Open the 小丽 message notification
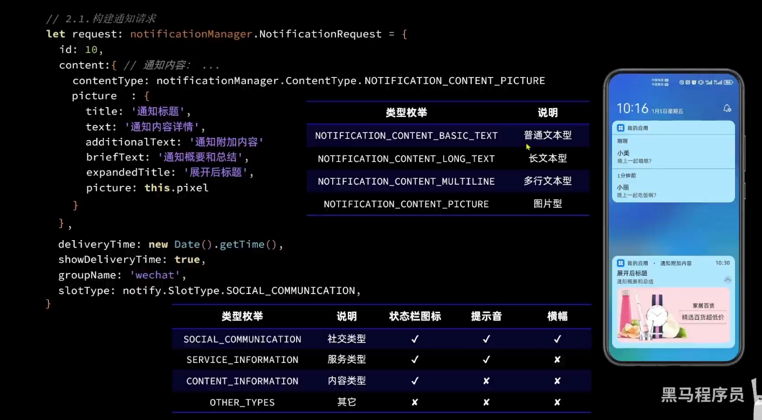This screenshot has width=762, height=420. coord(673,186)
